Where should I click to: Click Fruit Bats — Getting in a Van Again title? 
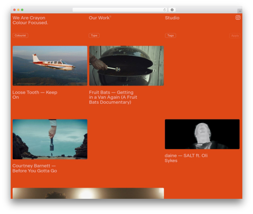coord(113,97)
